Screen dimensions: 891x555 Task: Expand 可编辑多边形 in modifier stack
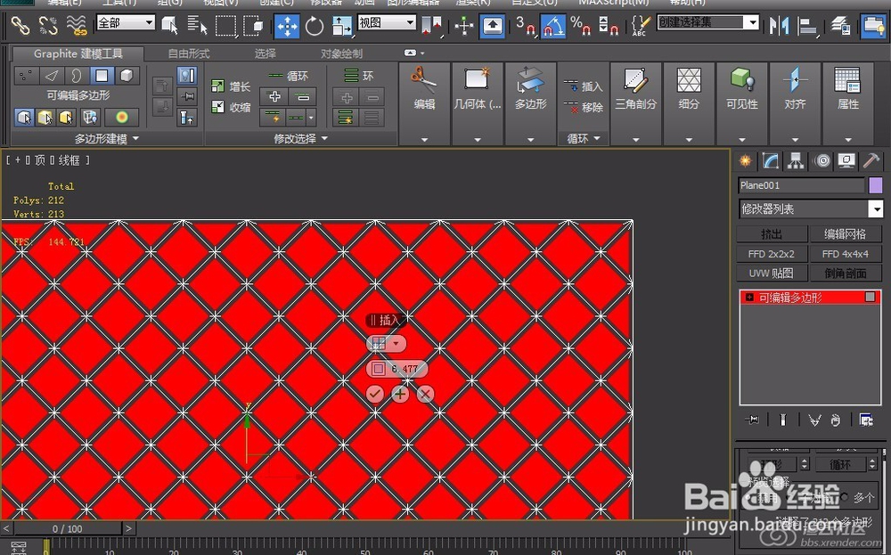click(749, 298)
